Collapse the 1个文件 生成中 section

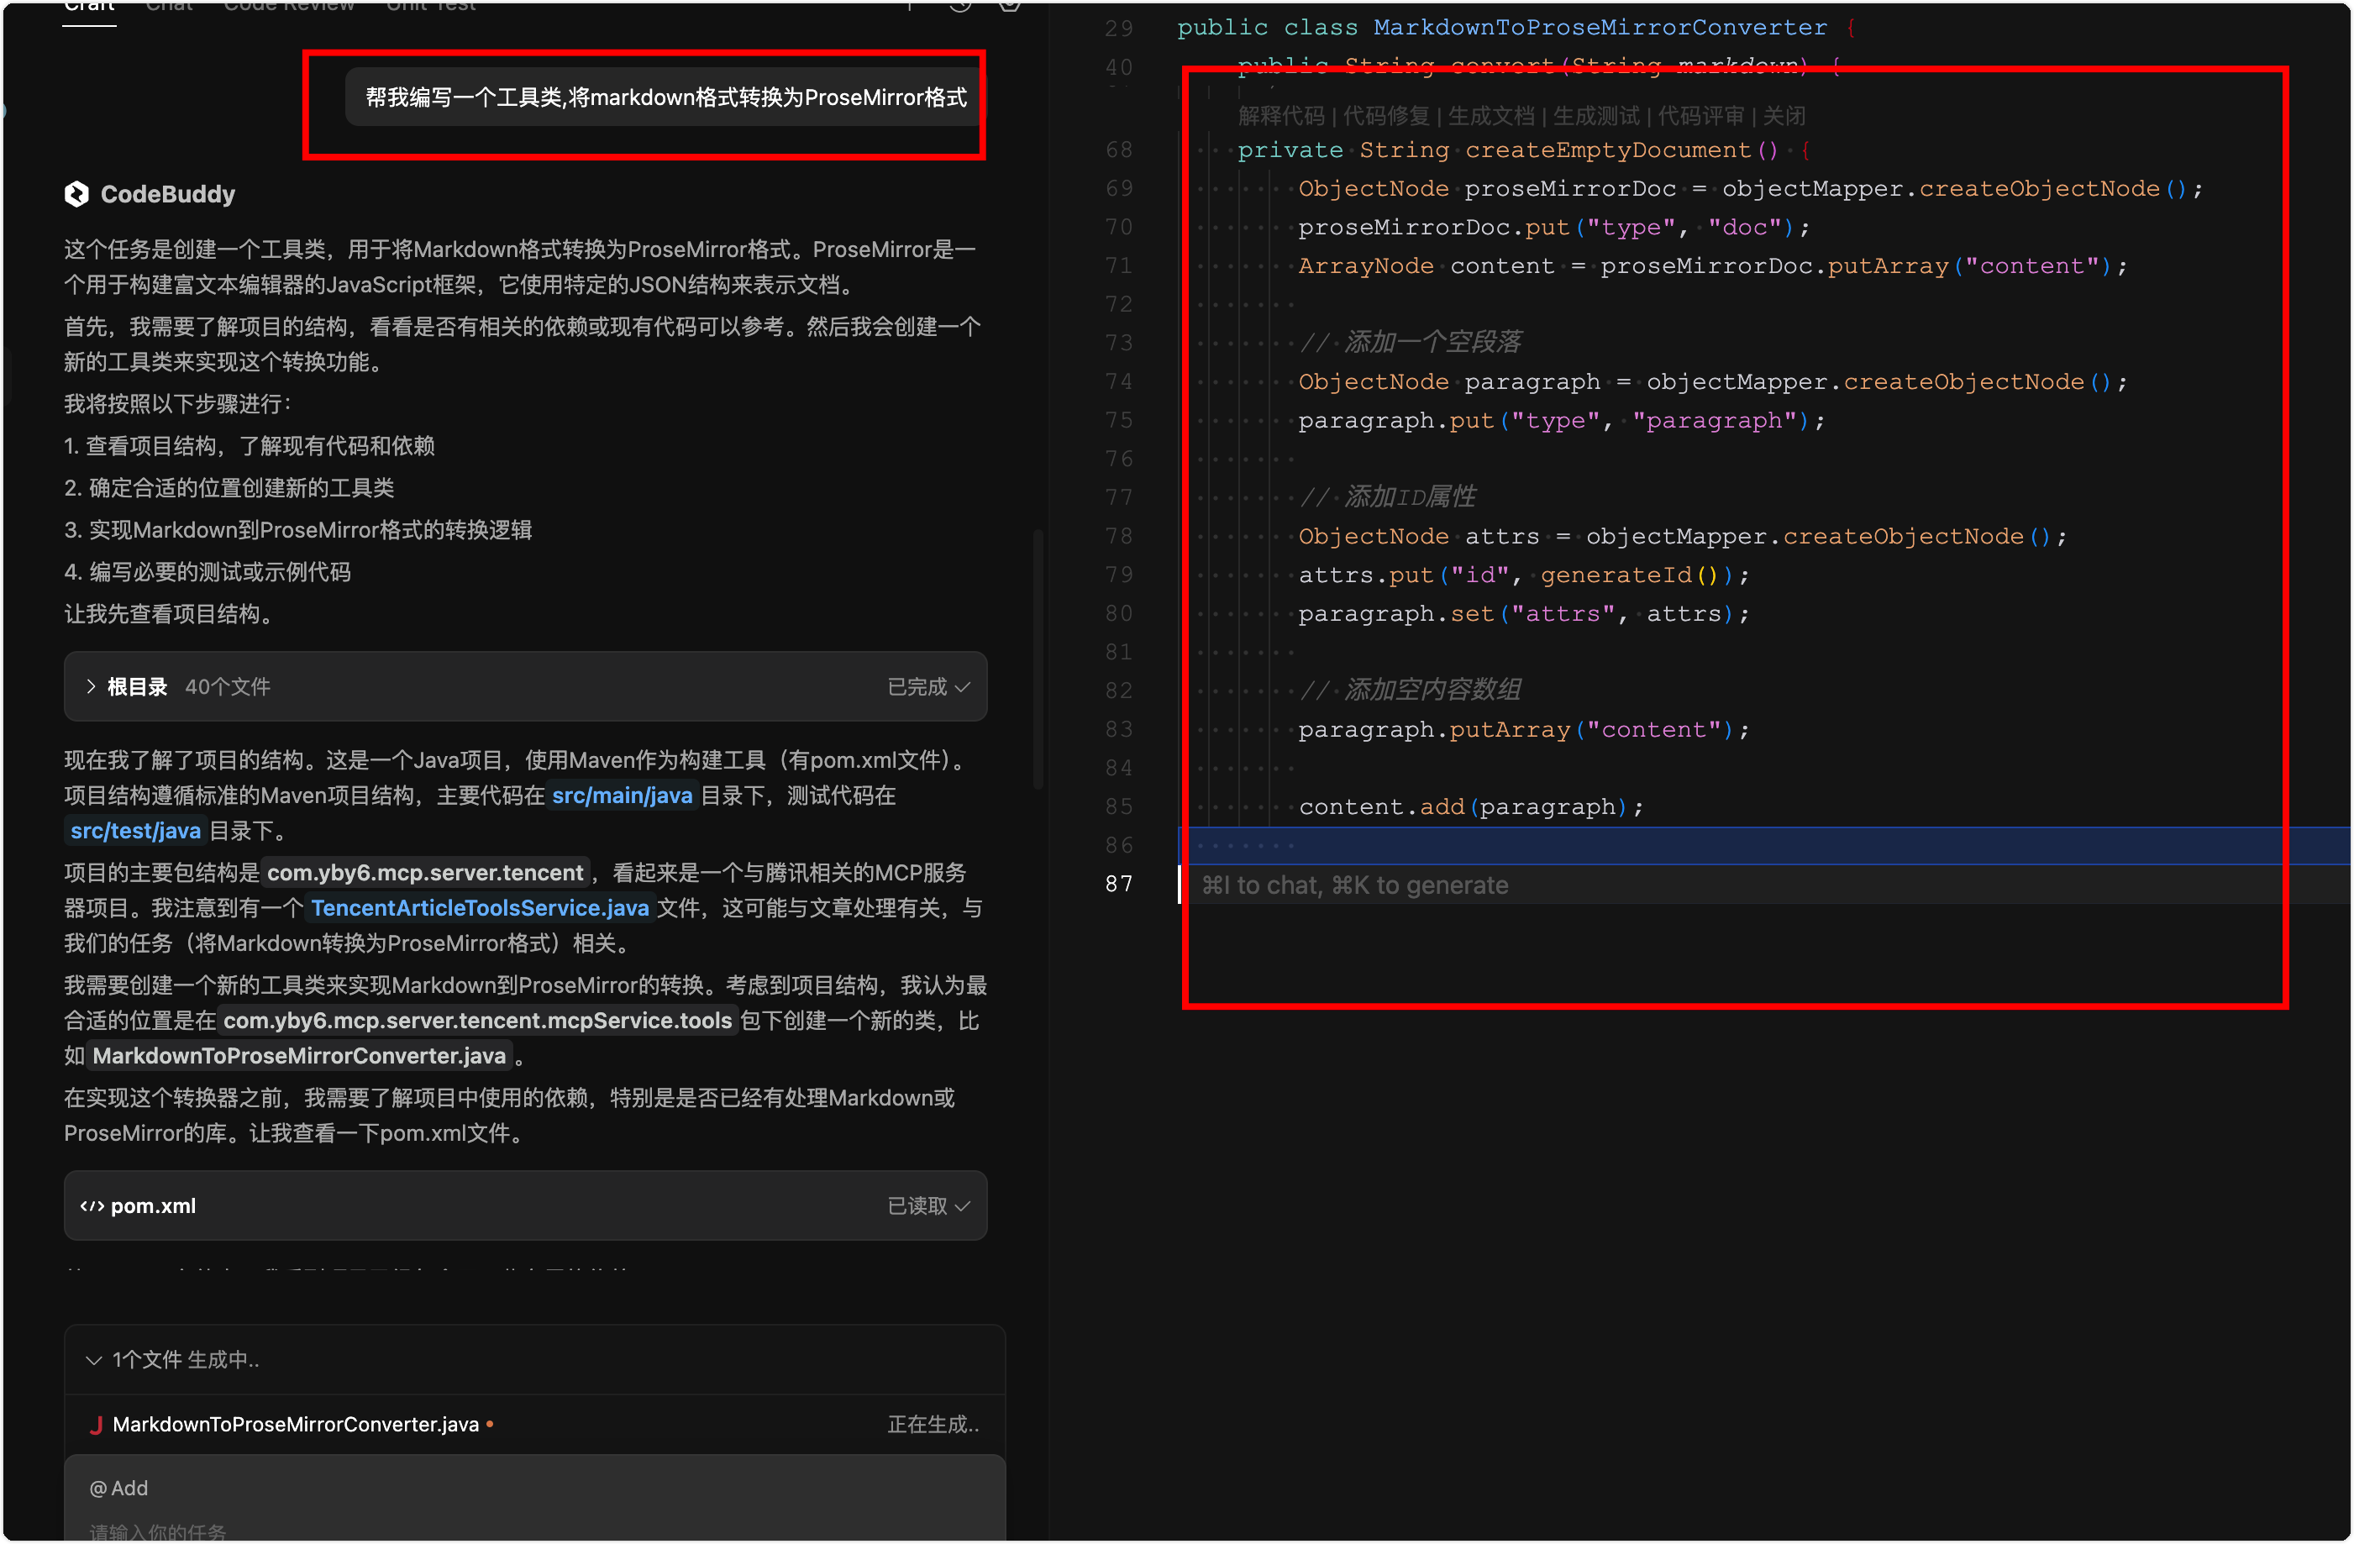click(x=94, y=1360)
